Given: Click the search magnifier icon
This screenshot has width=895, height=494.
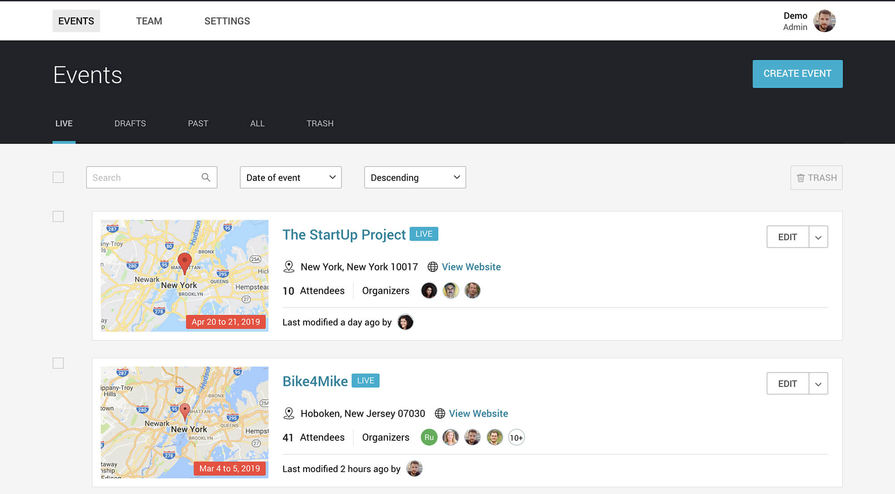Looking at the screenshot, I should tap(206, 177).
